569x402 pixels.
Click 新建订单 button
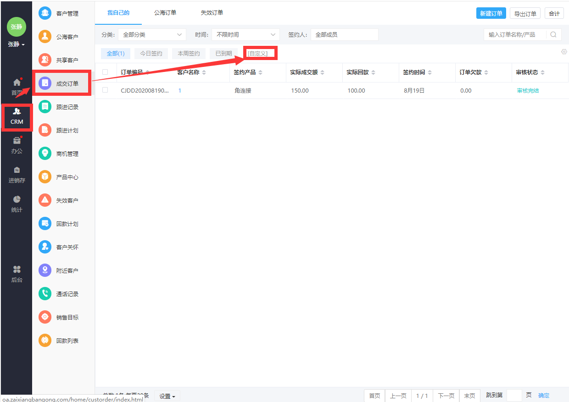[x=491, y=13]
